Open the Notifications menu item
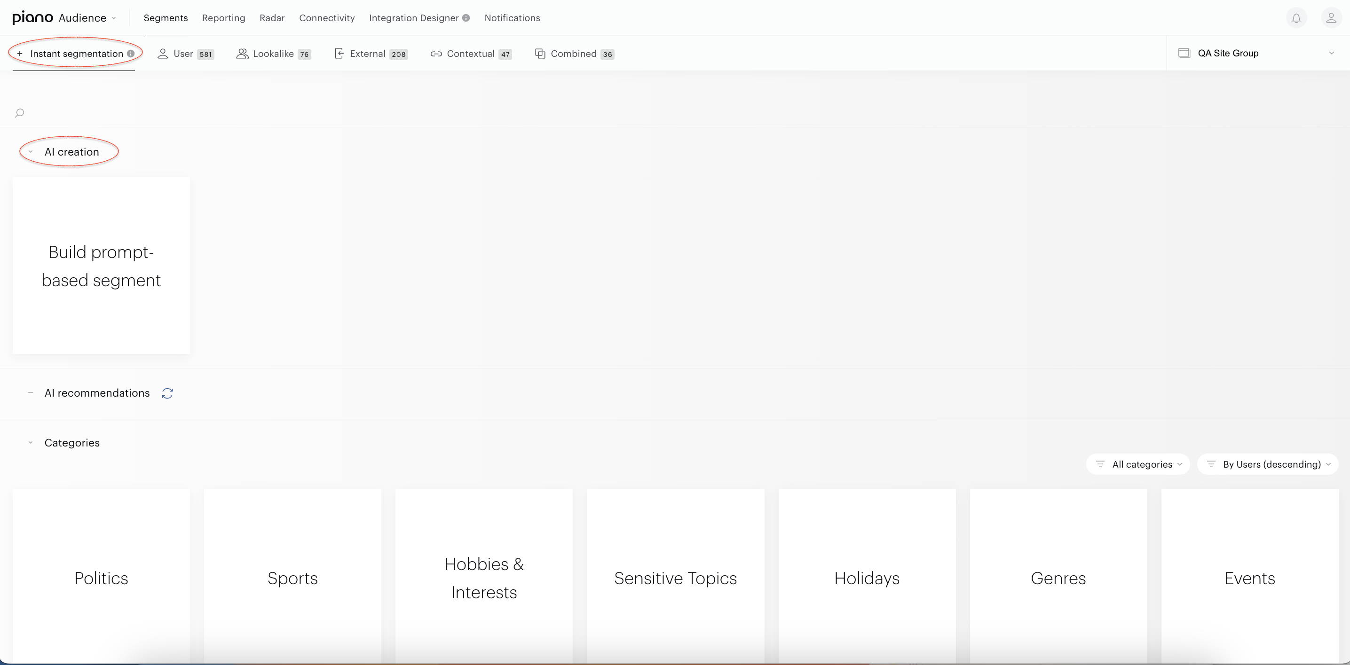The width and height of the screenshot is (1350, 665). [512, 18]
